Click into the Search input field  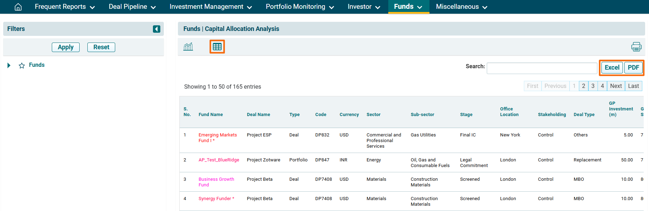542,68
